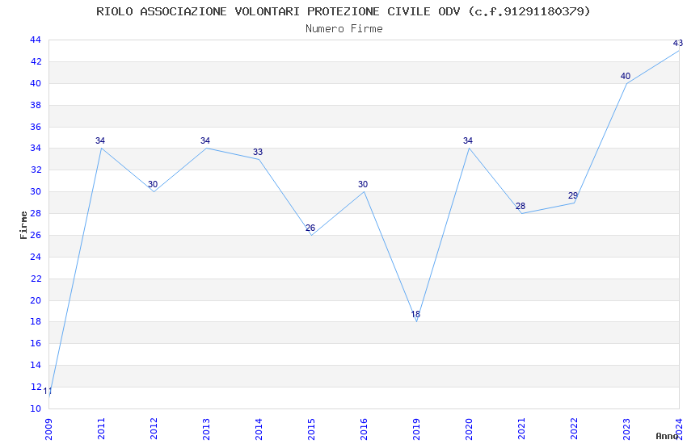Click the vertical 'Firme' axis title
Image resolution: width=687 pixels, height=444 pixels.
coord(23,225)
